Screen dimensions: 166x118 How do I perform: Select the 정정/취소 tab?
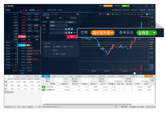74,18
